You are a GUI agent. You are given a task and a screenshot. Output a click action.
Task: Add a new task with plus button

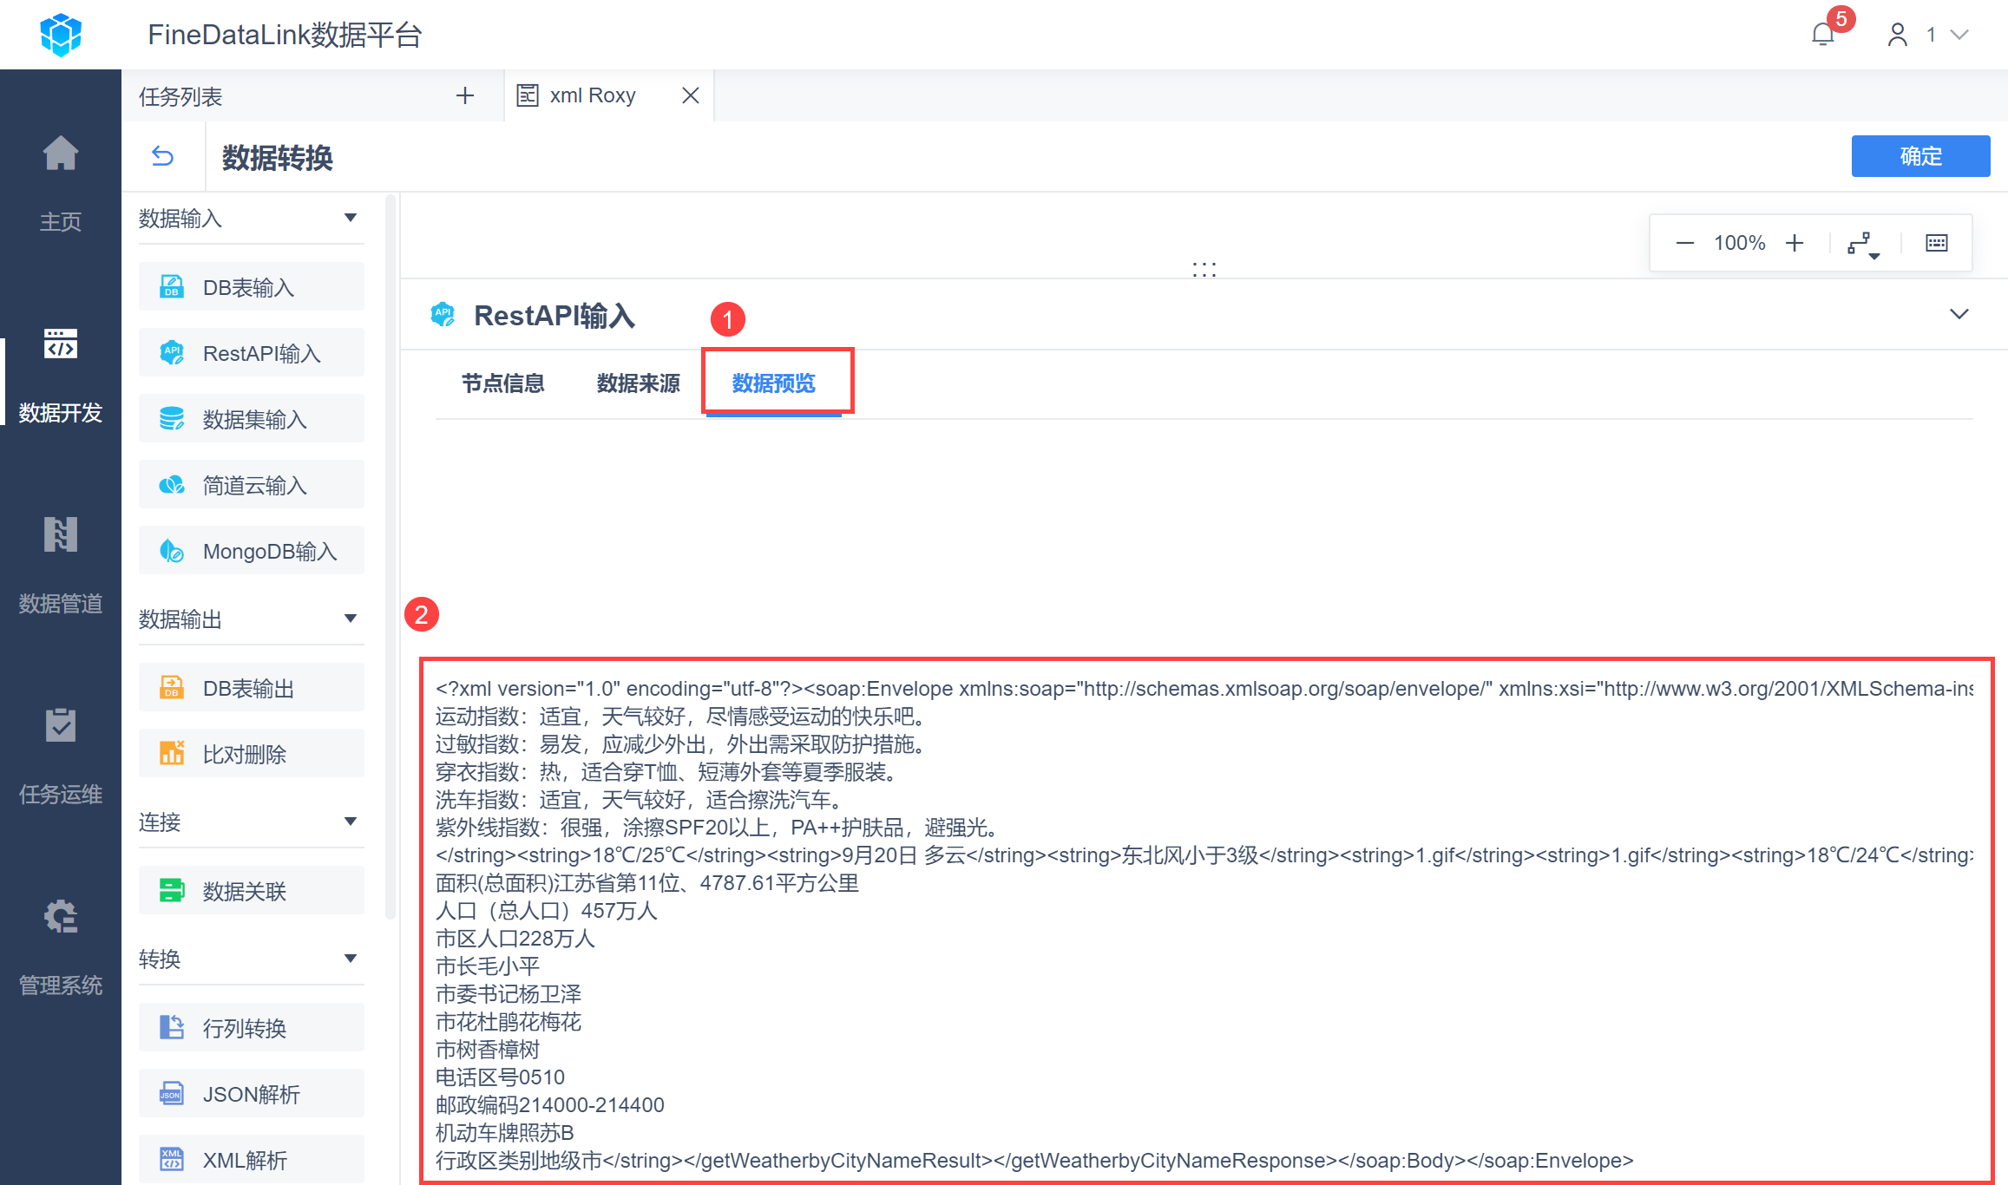(x=465, y=95)
